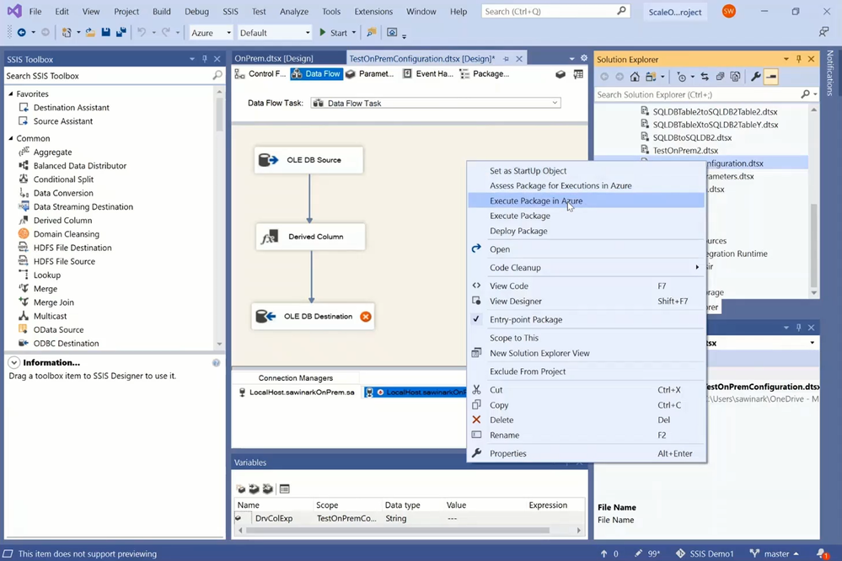Screen dimensions: 842x561
Task: Click the Information help icon
Action: pos(216,363)
